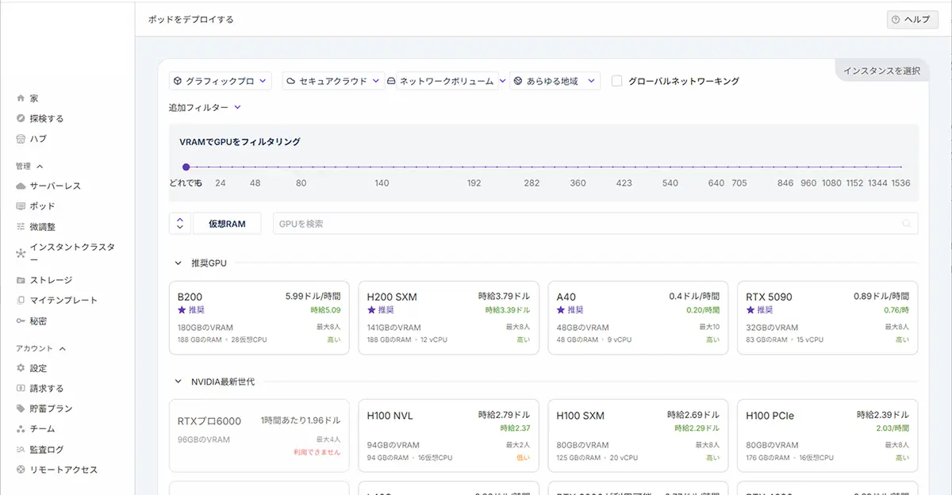The height and width of the screenshot is (495, 952).
Task: Open the ネットワークボリューム dropdown
Action: point(446,81)
